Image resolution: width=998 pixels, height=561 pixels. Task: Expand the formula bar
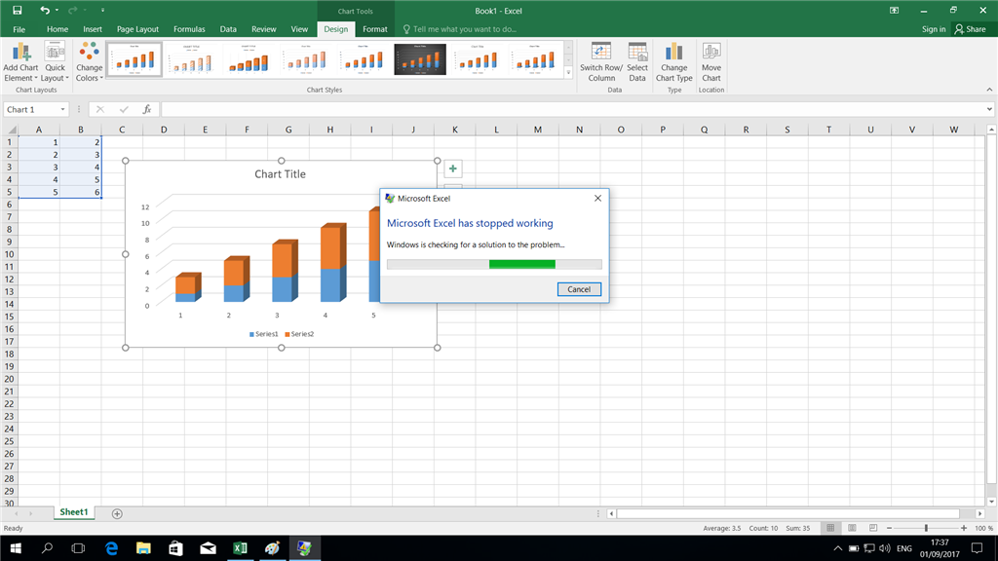989,109
